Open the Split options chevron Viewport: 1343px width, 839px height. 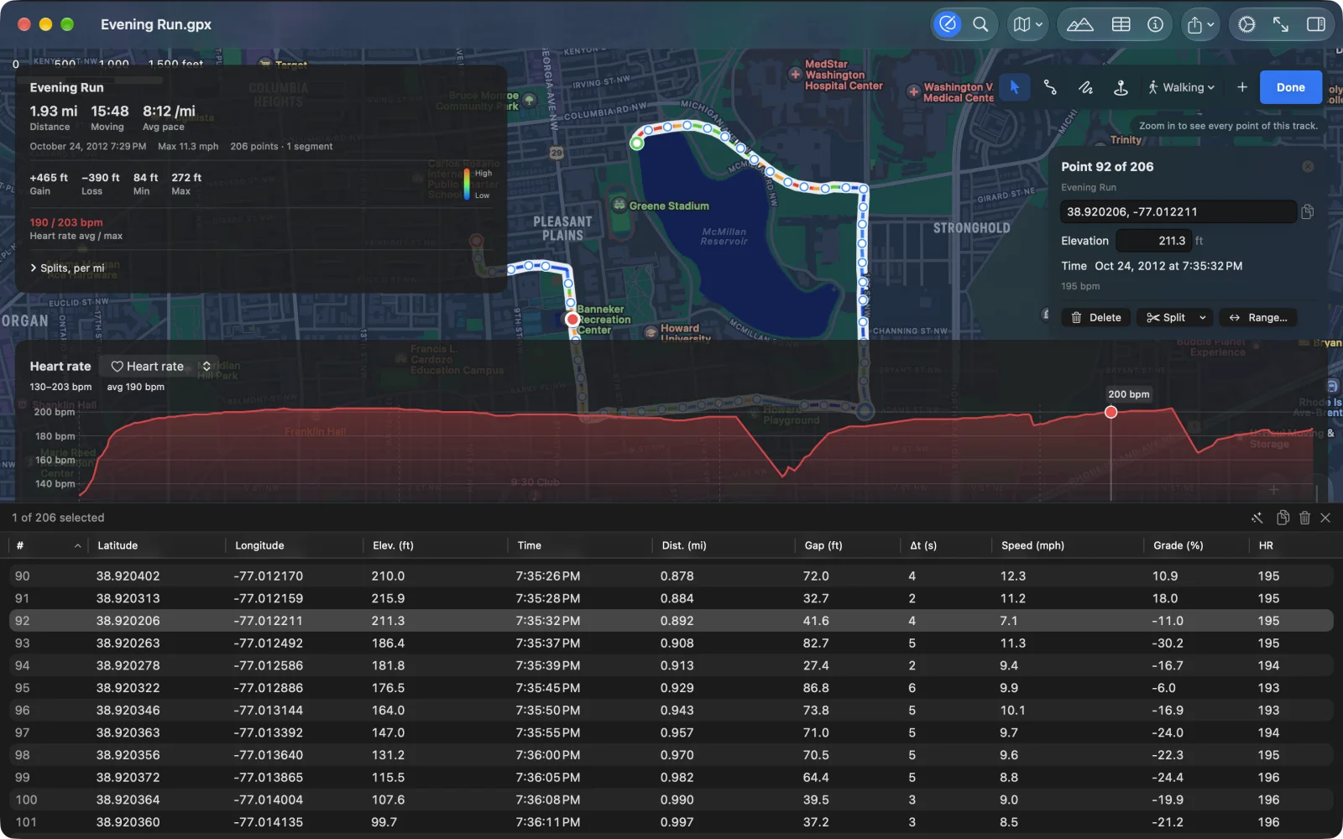(x=1203, y=317)
